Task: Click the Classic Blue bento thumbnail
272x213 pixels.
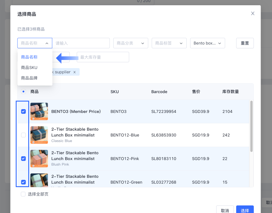Action: tap(39, 135)
